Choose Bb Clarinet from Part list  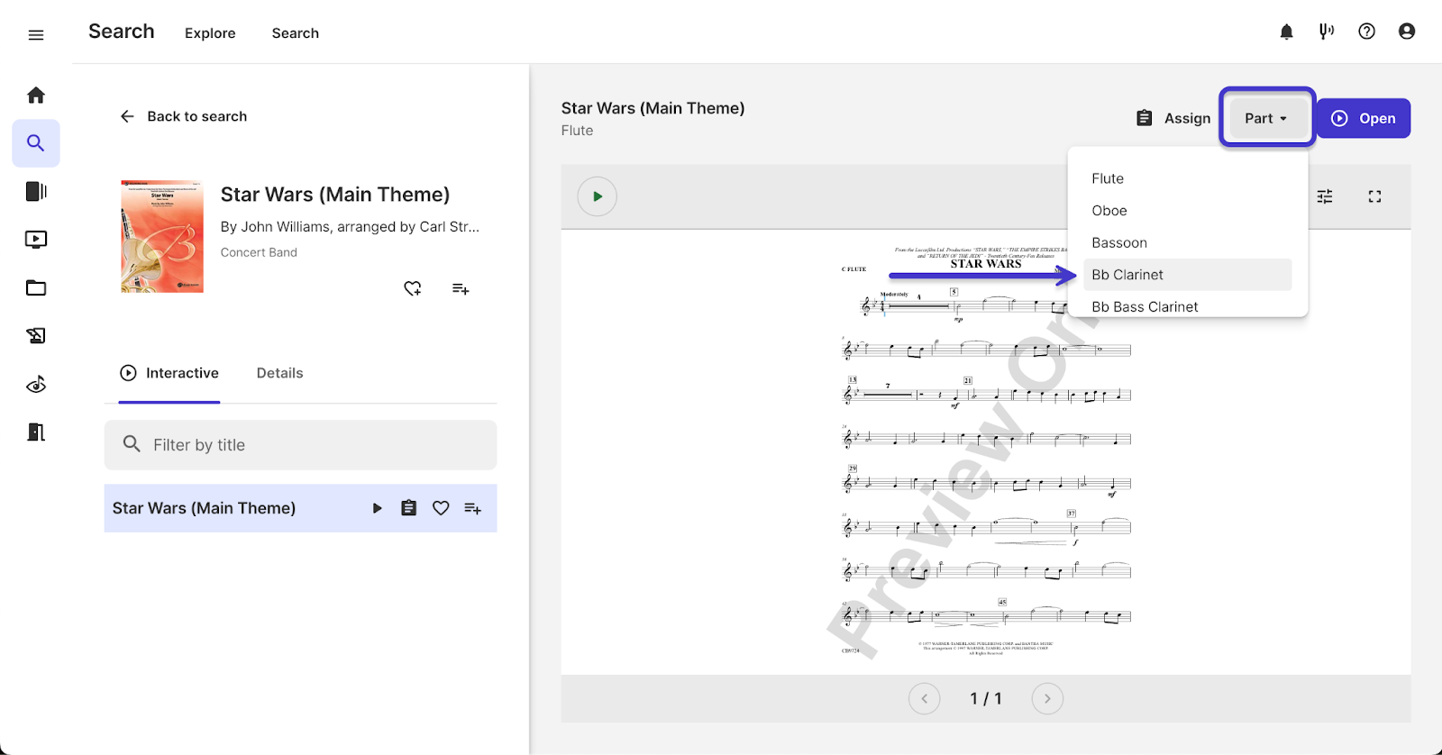coord(1188,275)
